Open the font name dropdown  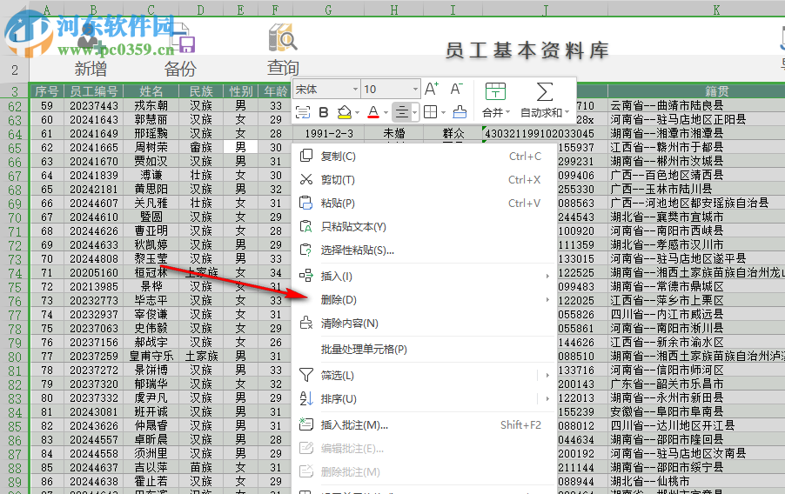[x=355, y=90]
